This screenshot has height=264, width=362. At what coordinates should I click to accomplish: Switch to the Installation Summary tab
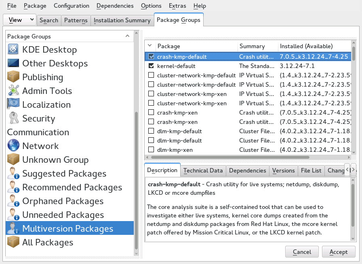pyautogui.click(x=122, y=20)
